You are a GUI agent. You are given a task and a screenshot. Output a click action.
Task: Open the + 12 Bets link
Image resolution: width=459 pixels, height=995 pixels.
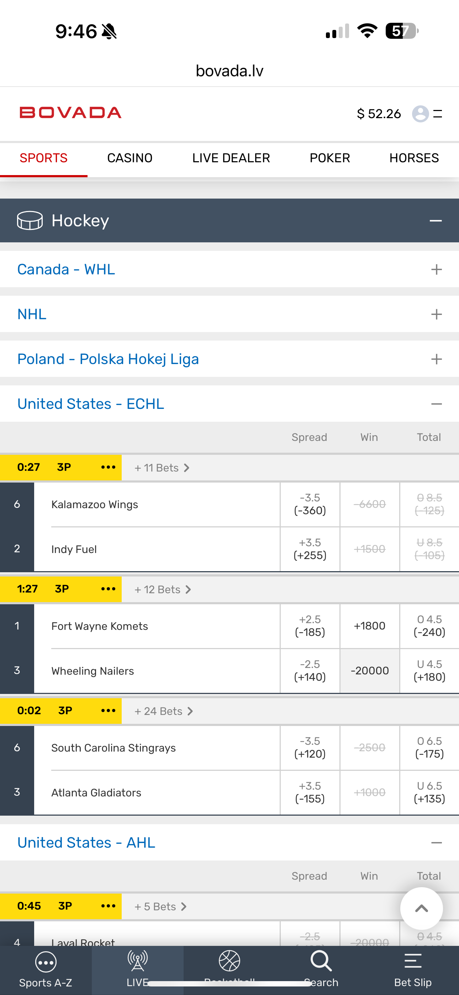click(x=162, y=589)
